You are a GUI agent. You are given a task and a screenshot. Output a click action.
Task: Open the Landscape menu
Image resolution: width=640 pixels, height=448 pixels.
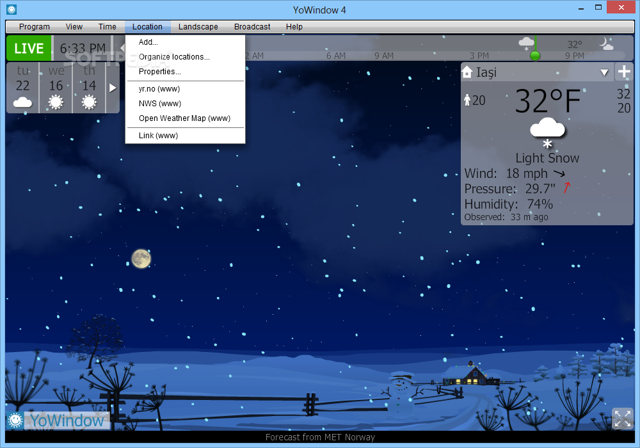(x=198, y=27)
